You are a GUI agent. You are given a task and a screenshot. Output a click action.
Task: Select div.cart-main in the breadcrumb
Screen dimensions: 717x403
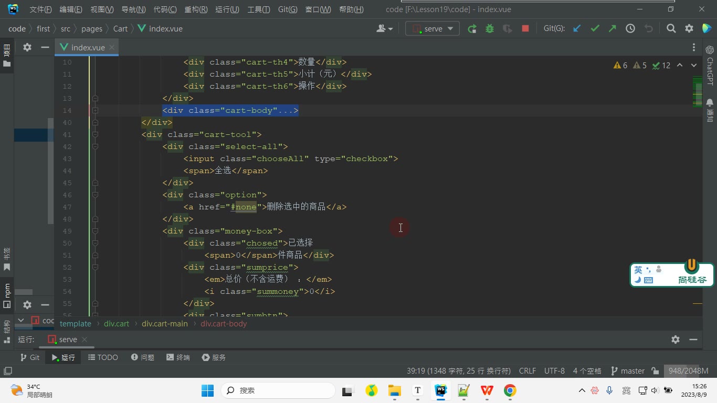click(x=165, y=324)
